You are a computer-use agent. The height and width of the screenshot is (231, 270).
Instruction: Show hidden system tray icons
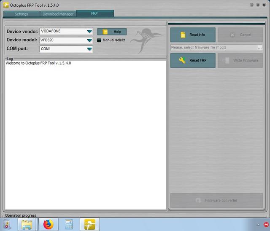(x=258, y=225)
